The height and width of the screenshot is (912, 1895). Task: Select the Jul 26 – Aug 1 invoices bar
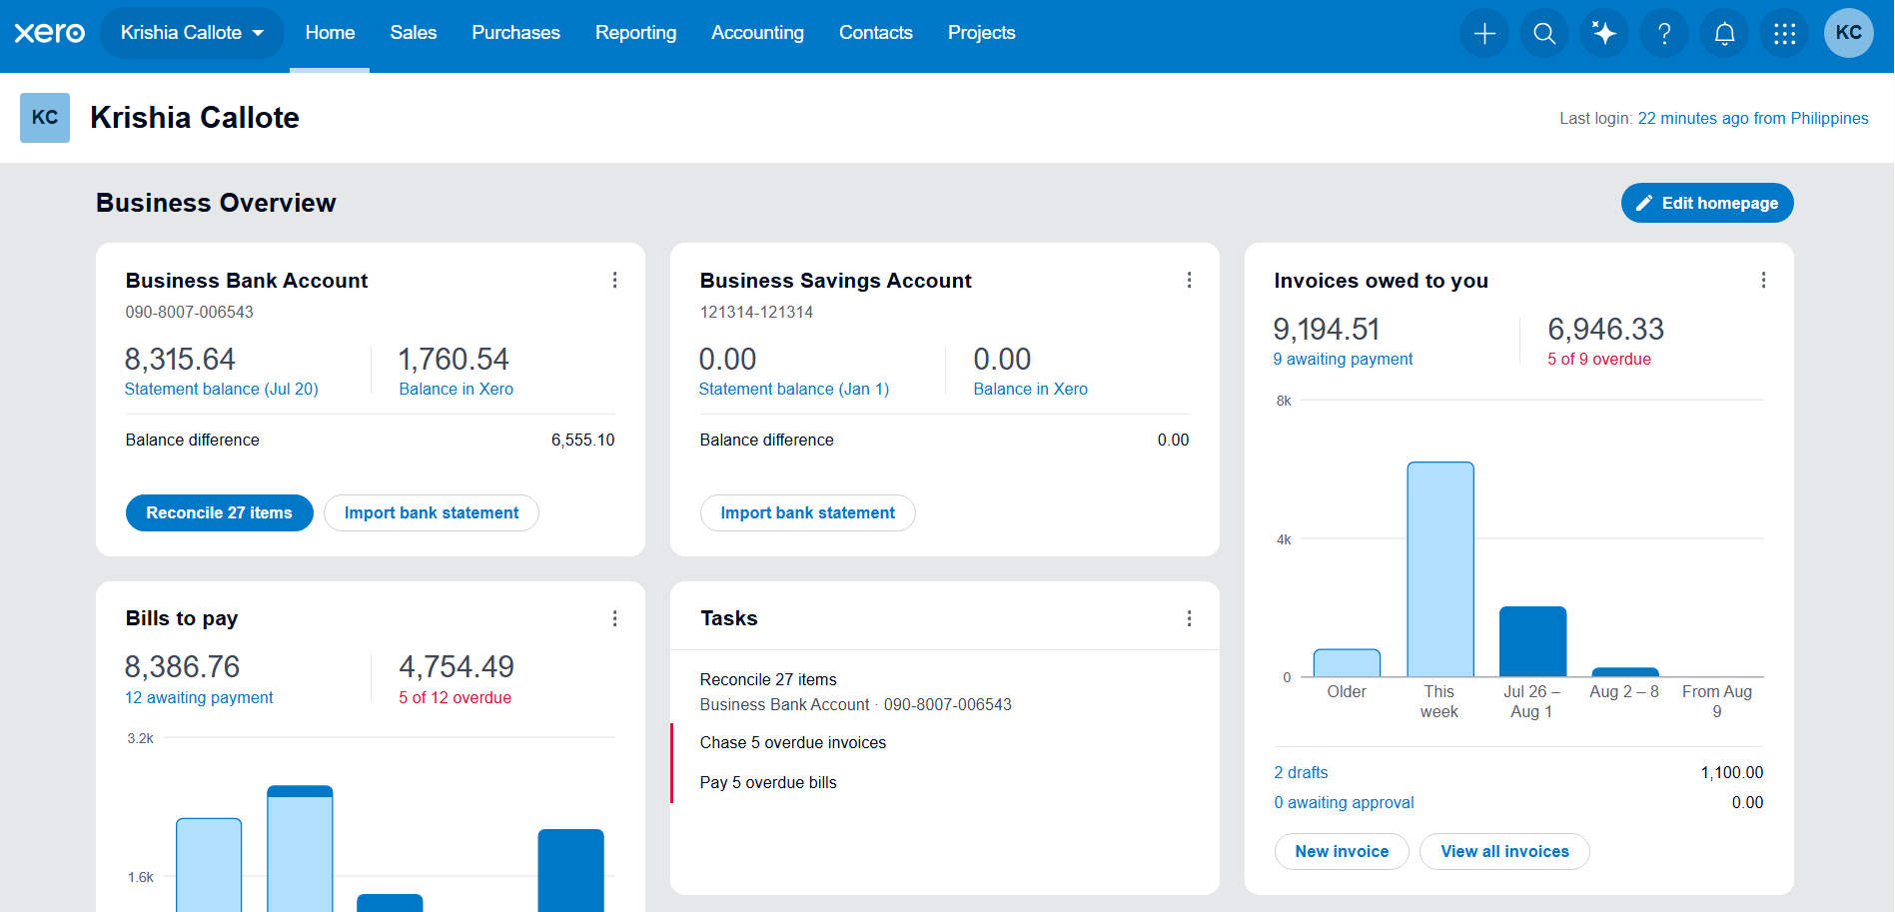click(x=1533, y=642)
